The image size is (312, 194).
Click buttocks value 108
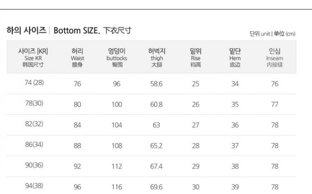(116, 146)
